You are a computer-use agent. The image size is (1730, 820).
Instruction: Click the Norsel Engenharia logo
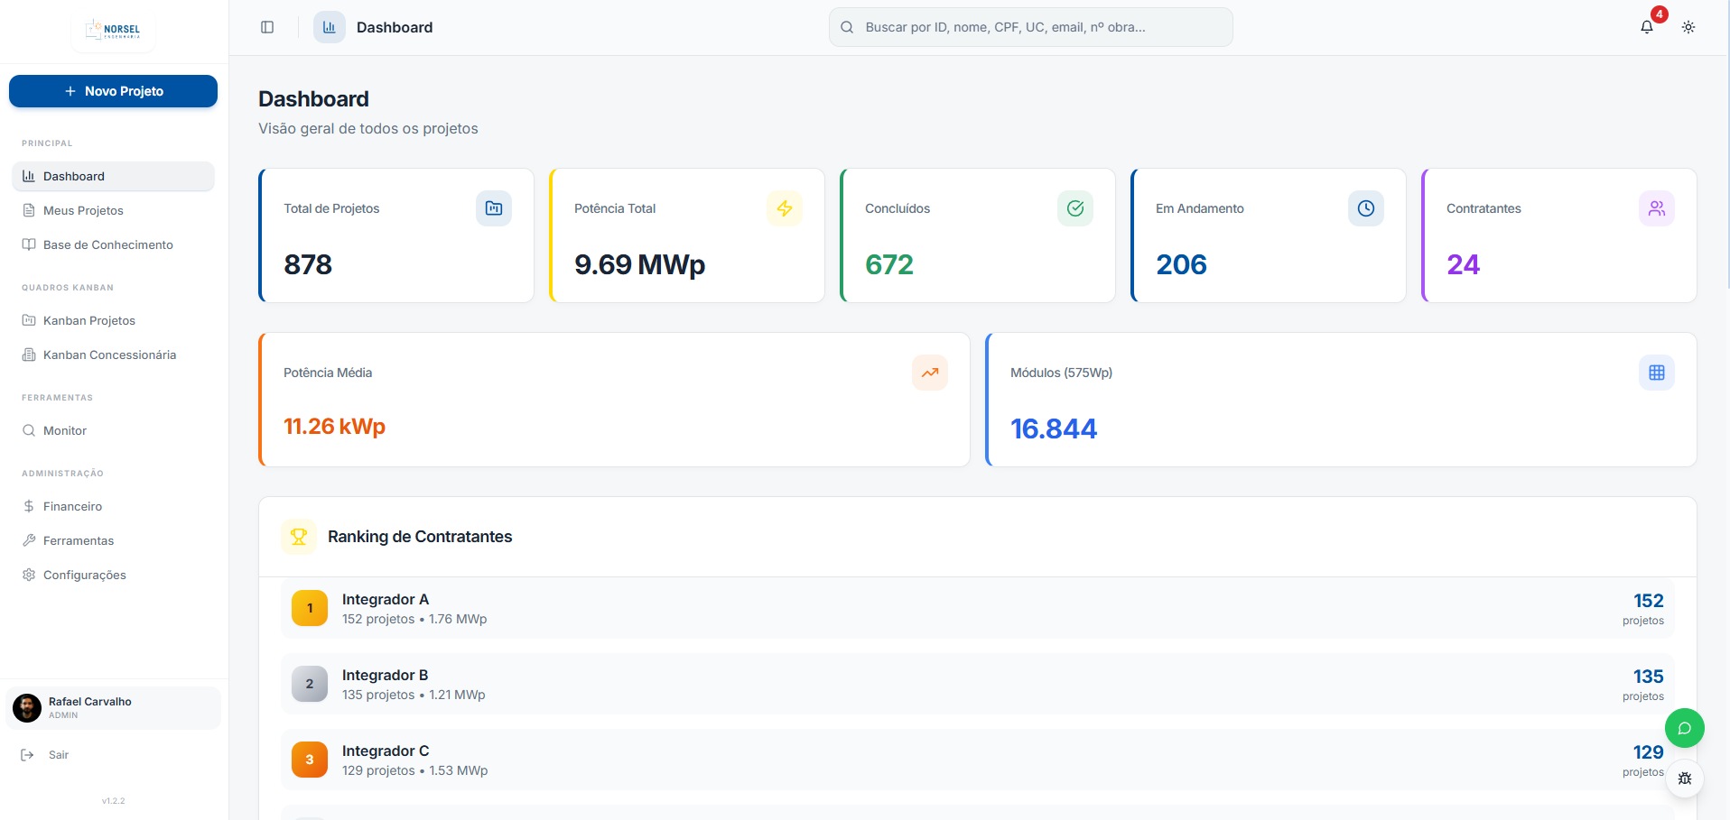point(113,29)
